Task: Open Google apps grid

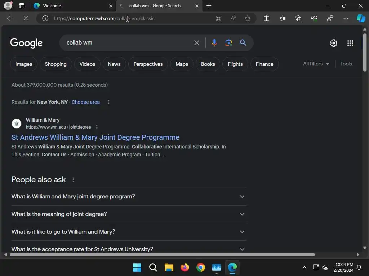Action: tap(350, 43)
